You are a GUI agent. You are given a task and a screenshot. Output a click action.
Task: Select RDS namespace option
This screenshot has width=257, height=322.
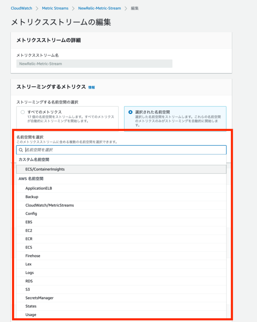pos(121,281)
